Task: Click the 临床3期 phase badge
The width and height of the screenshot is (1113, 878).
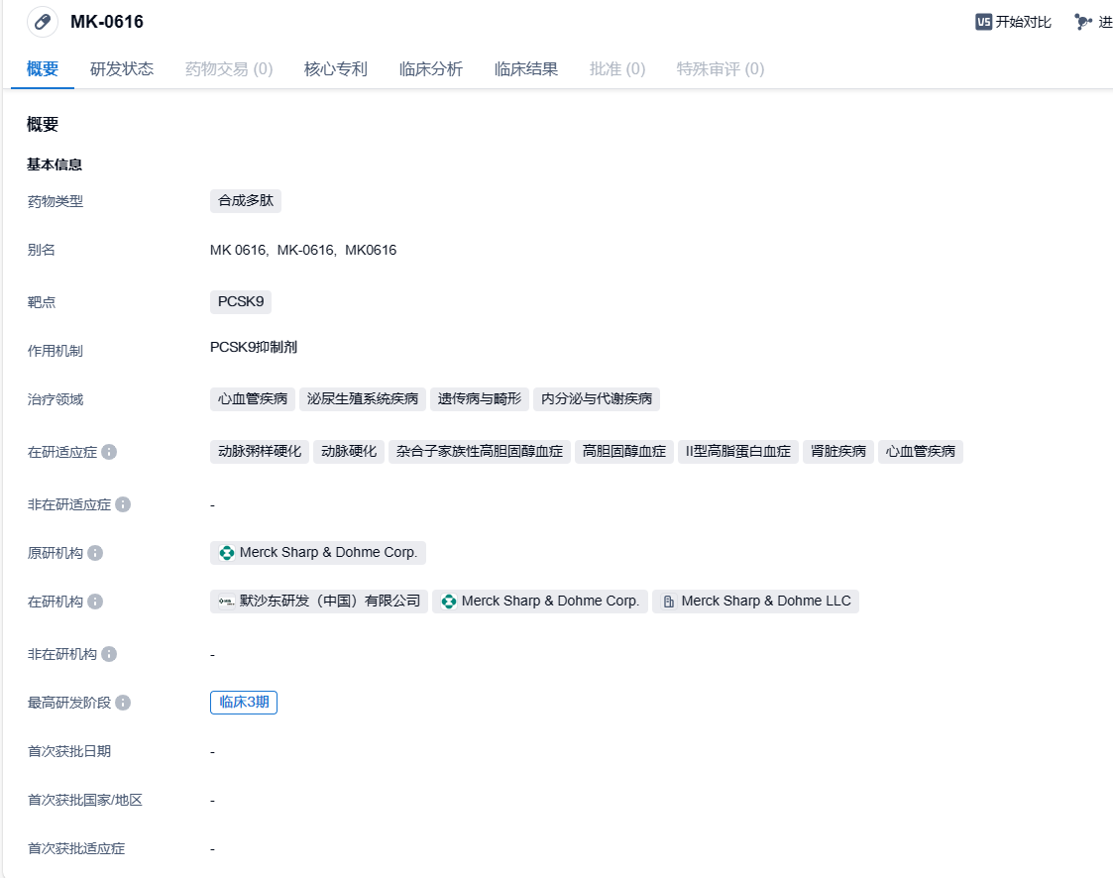Action: click(x=244, y=703)
